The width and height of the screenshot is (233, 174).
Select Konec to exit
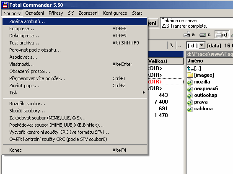point(75,150)
